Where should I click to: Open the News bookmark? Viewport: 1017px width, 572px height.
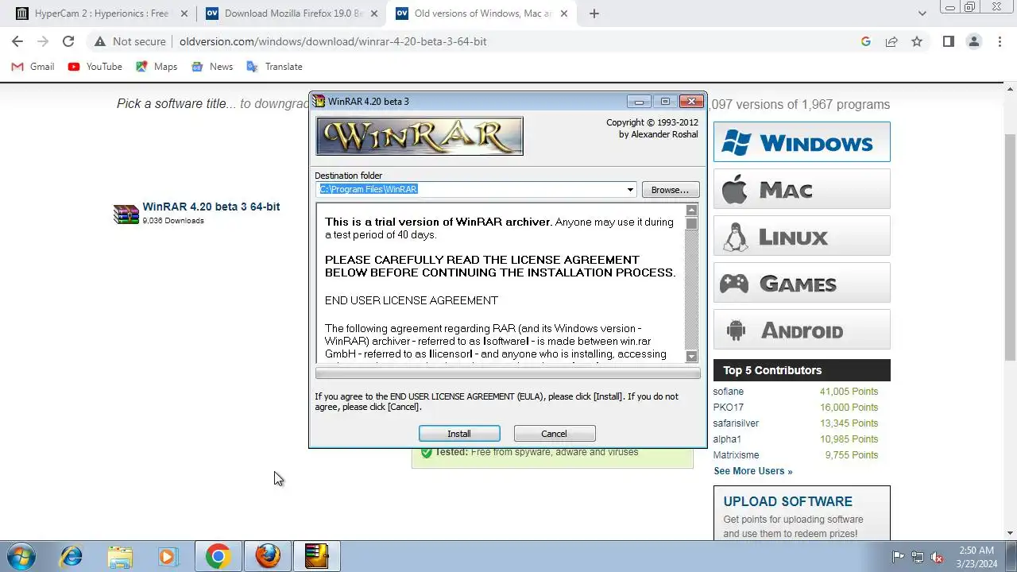(x=212, y=67)
